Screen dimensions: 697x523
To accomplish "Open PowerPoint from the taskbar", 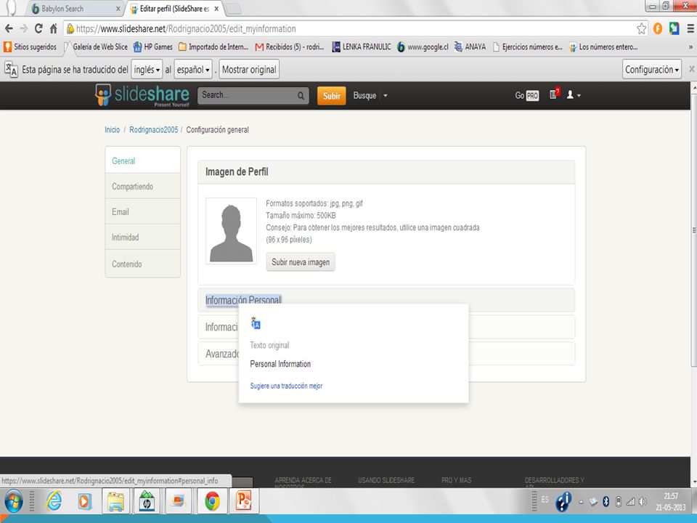I will tap(244, 502).
